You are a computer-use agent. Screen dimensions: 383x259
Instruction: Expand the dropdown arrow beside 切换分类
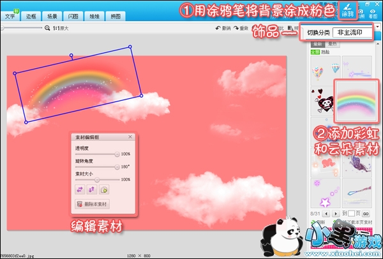click(378, 26)
